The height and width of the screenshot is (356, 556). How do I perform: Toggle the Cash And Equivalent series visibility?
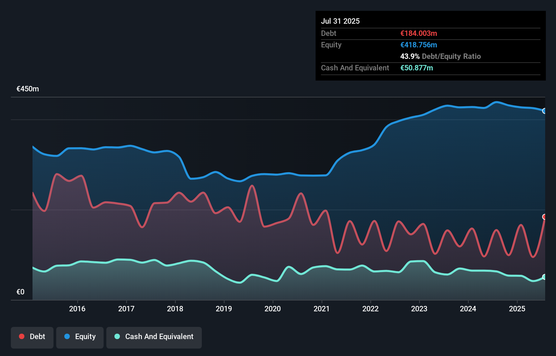click(x=154, y=337)
